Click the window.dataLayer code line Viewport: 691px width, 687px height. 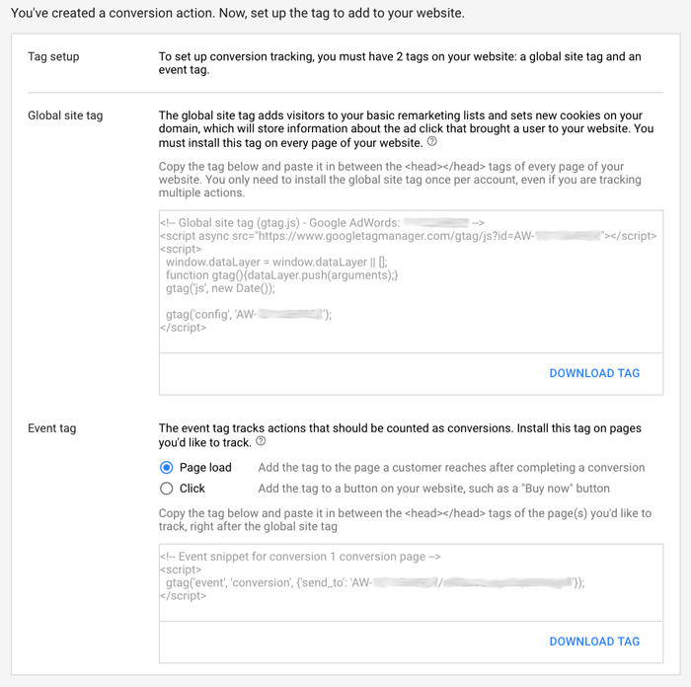276,263
